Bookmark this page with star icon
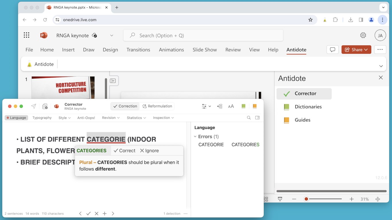392x220 pixels. (x=311, y=20)
